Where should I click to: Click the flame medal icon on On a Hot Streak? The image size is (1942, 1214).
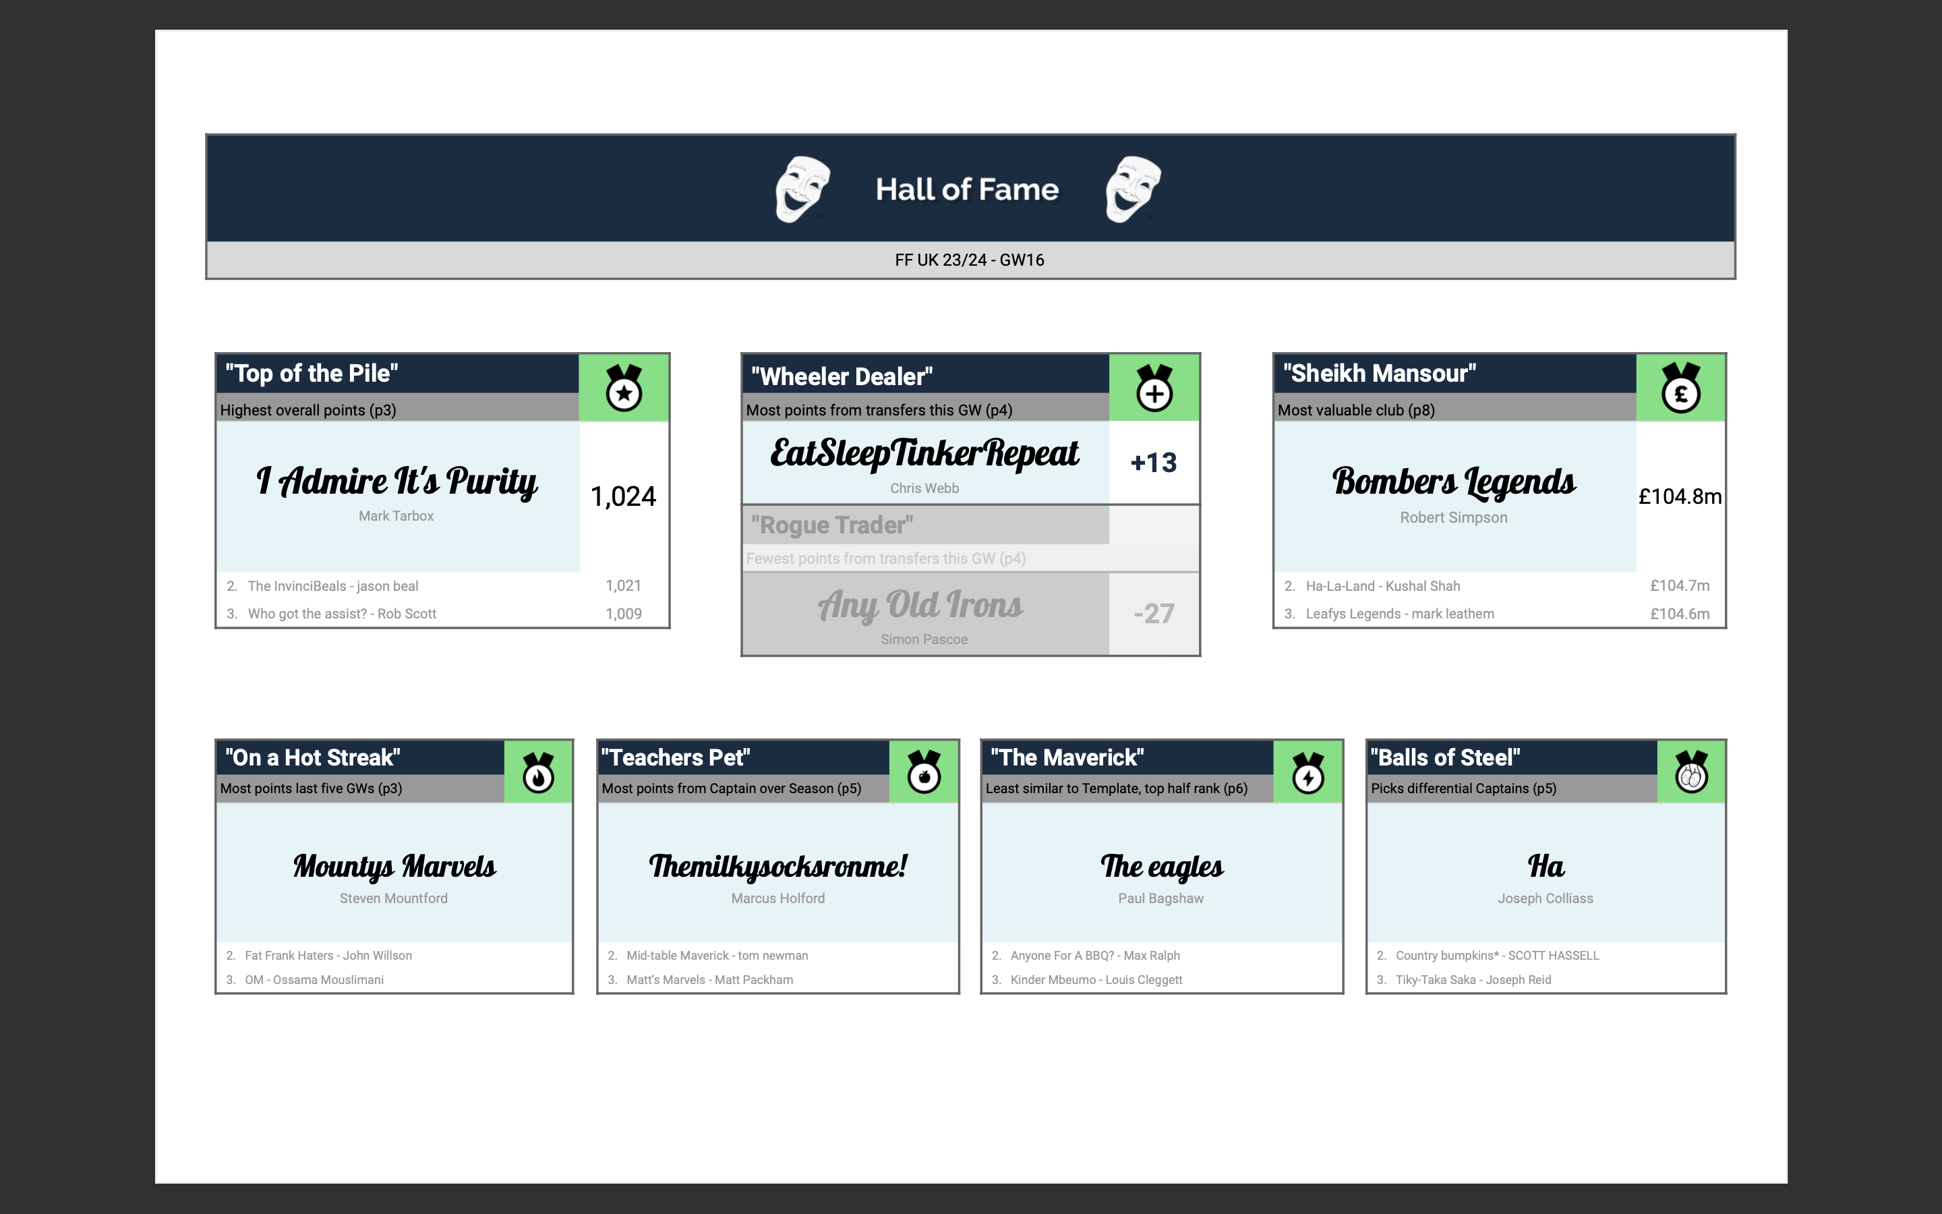(539, 773)
